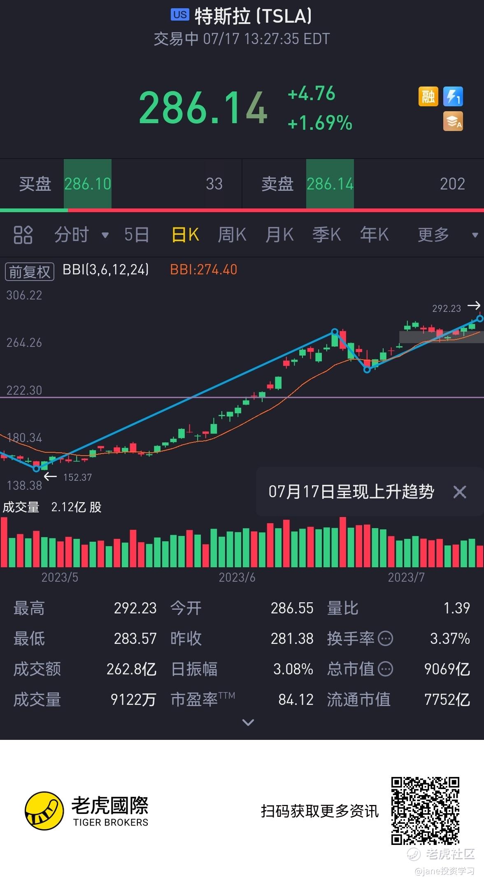Viewport: 484px width, 882px height.
Task: Select the 周K chart tab
Action: tap(232, 235)
